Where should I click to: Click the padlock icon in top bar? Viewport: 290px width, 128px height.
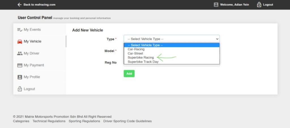(259, 5)
